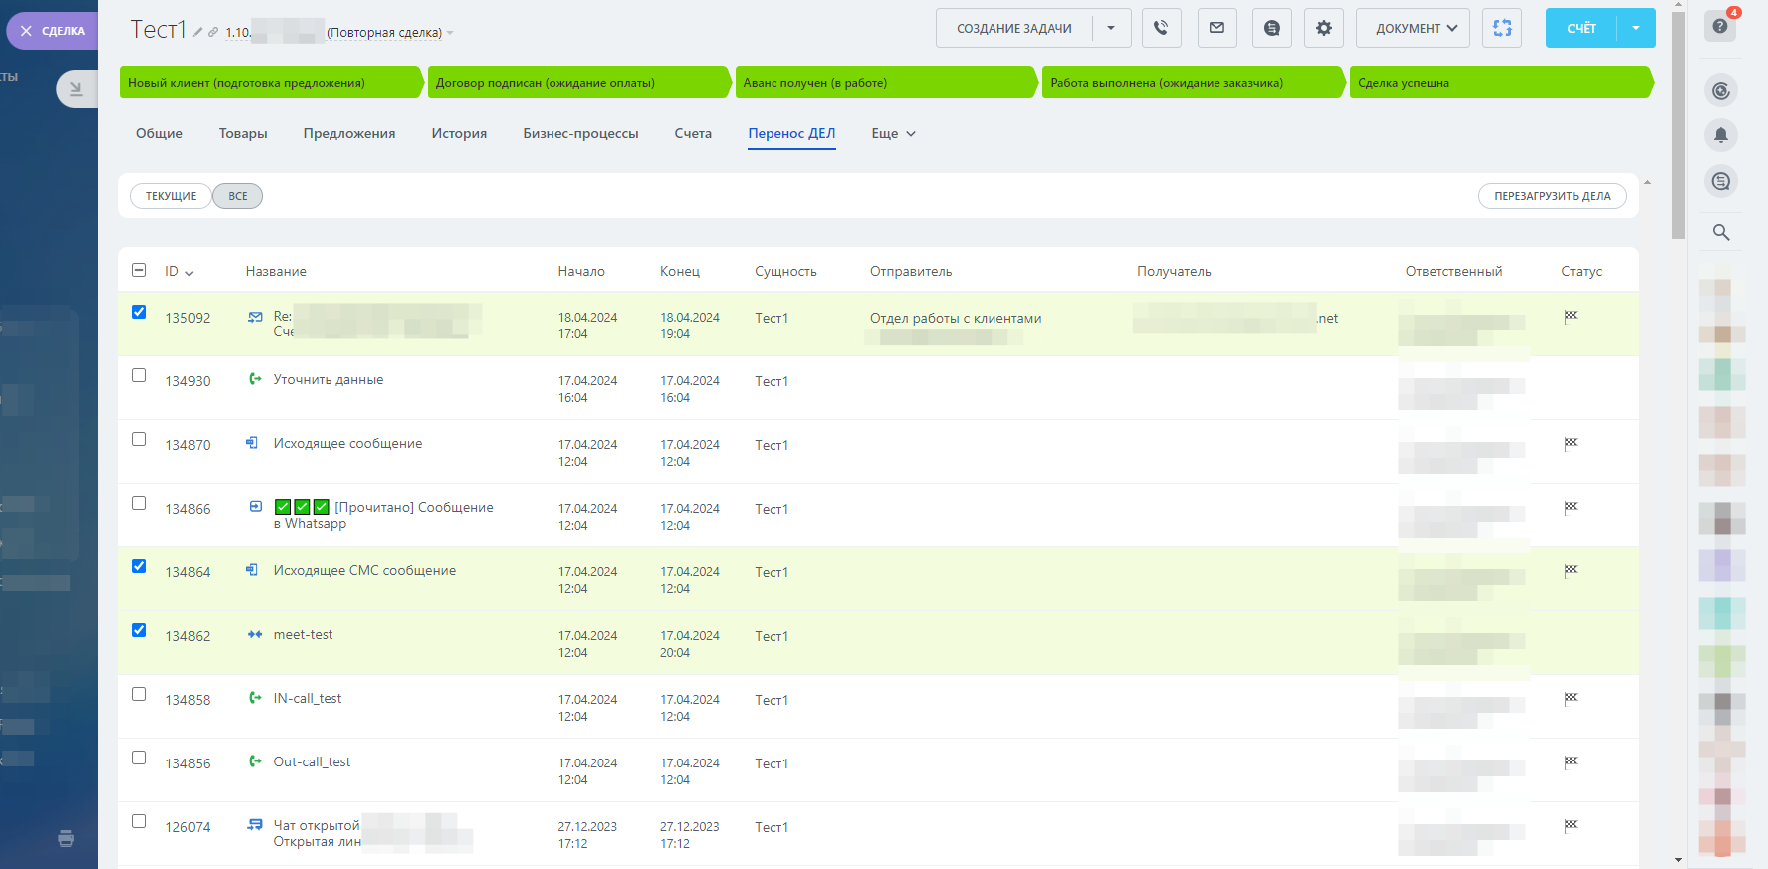Image resolution: width=1768 pixels, height=869 pixels.
Task: Switch to the История tab
Action: 459,134
